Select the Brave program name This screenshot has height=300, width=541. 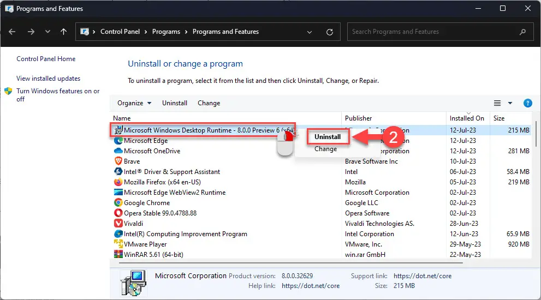(x=132, y=161)
